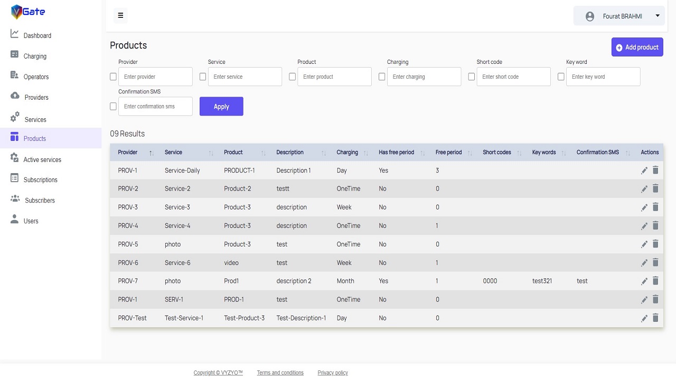Click the edit pencil for PROV-1 Service-Daily
The height and width of the screenshot is (380, 676).
pos(644,170)
